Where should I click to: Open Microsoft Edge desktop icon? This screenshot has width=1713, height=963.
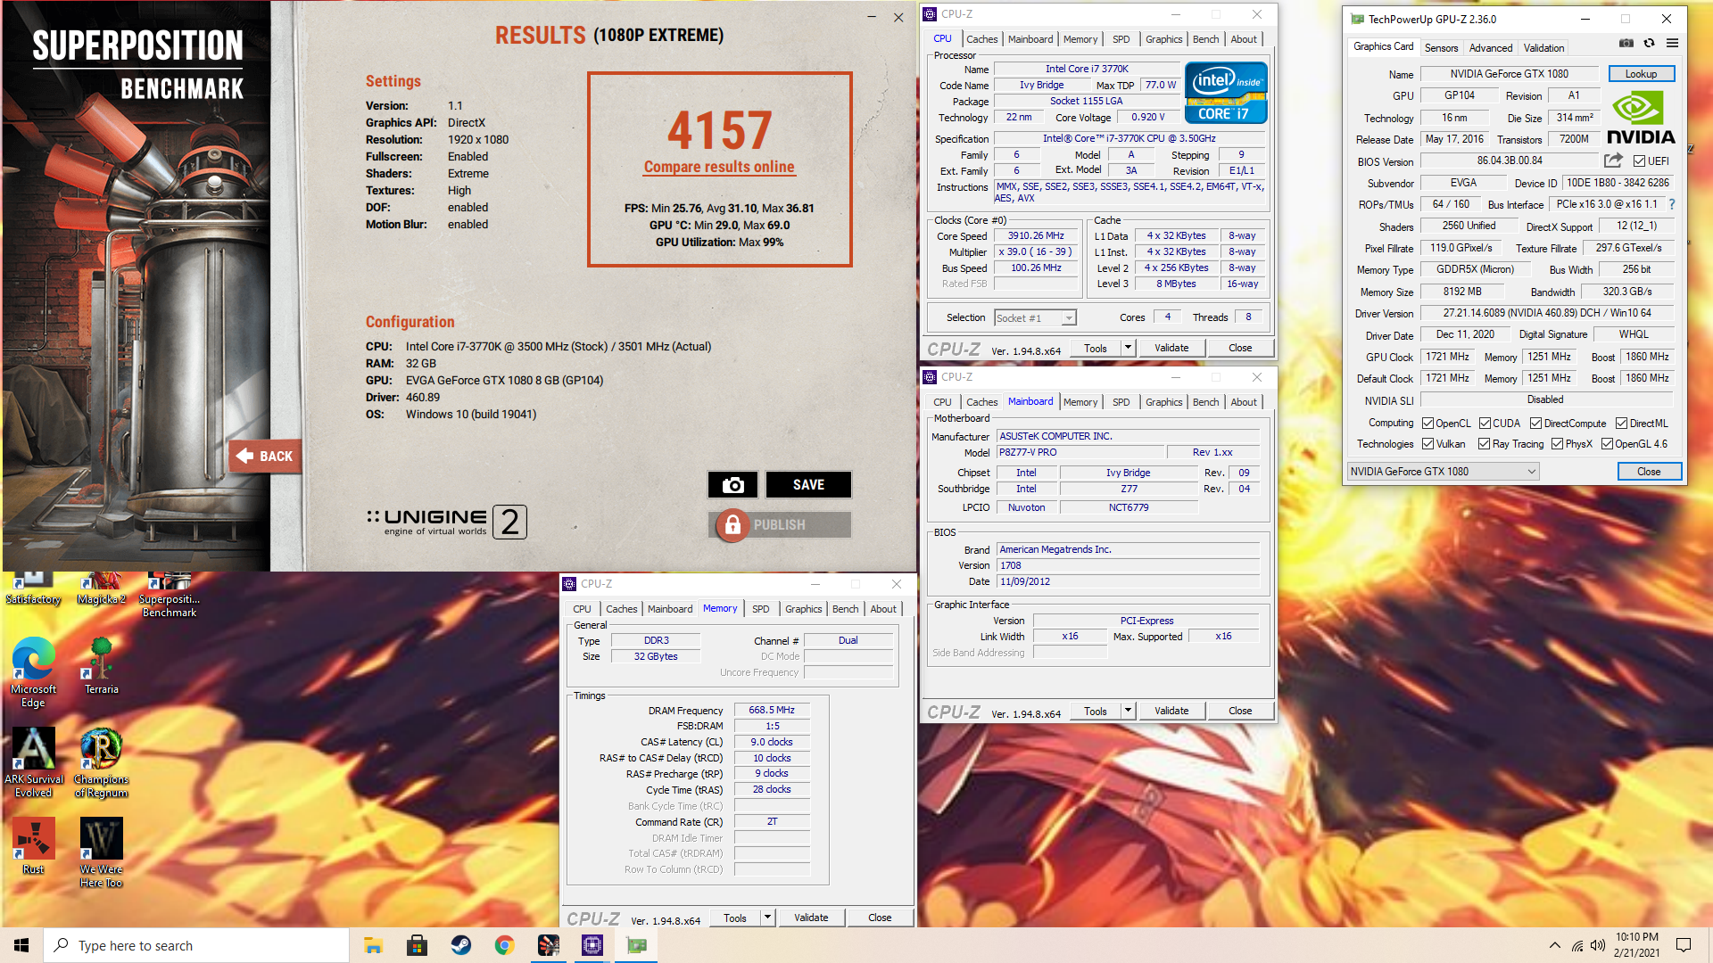[x=33, y=671]
